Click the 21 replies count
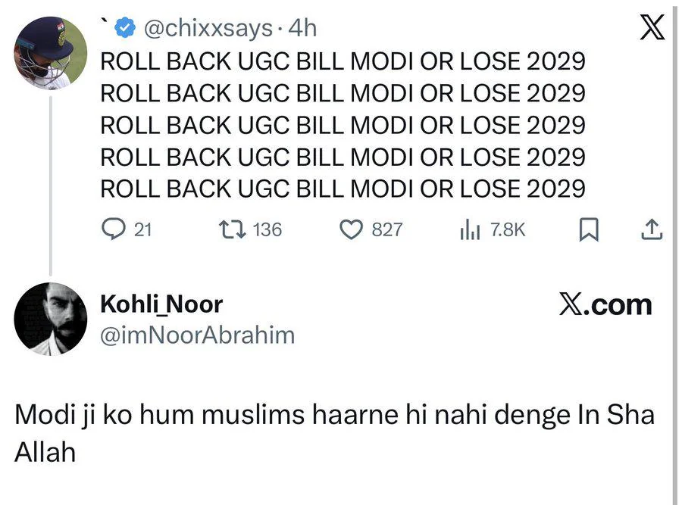The image size is (682, 505). (x=142, y=229)
